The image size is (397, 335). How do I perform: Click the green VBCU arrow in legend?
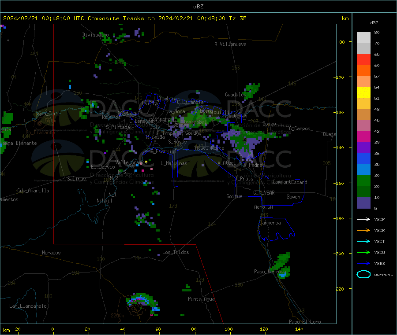(363, 252)
